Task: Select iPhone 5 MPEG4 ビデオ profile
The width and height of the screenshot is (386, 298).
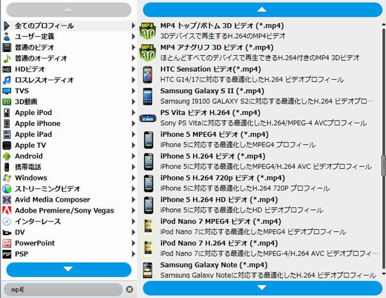Action: tap(259, 140)
